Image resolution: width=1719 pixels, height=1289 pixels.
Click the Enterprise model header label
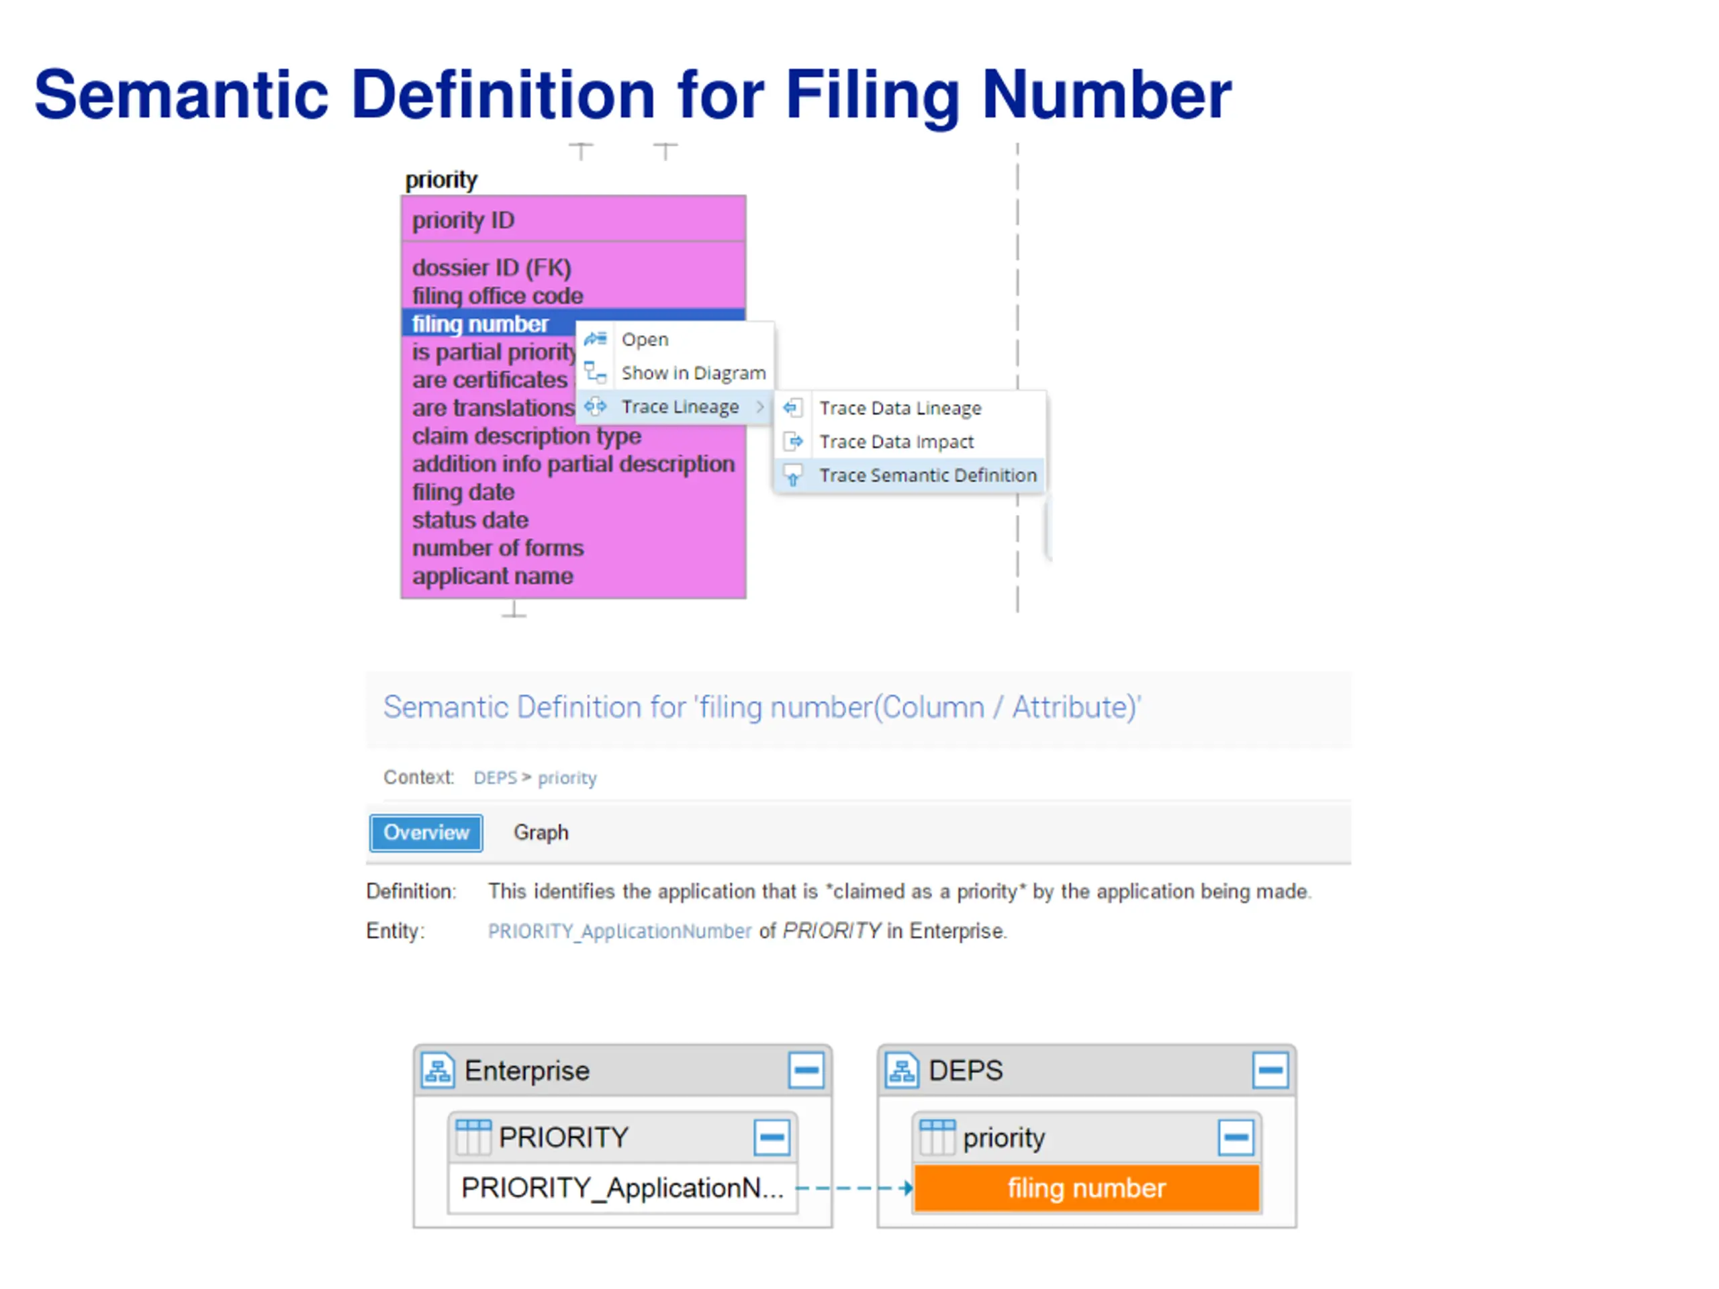527,1071
